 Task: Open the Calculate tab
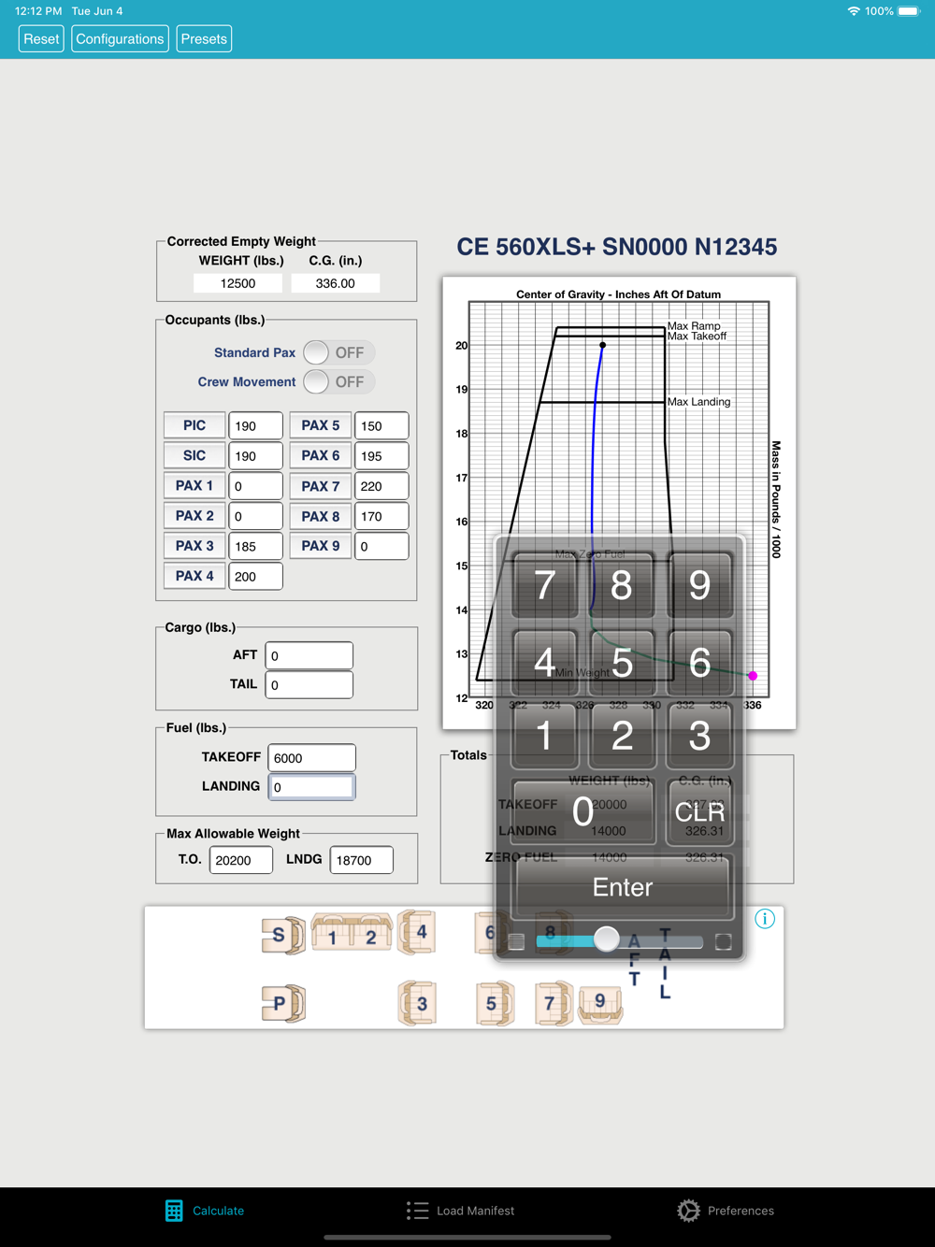coord(205,1211)
